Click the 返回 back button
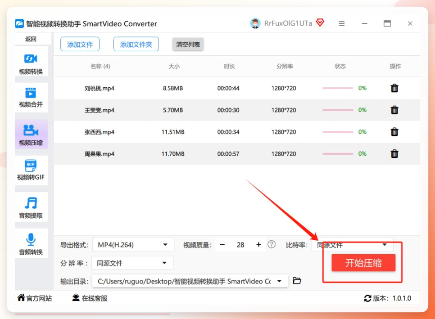Image resolution: width=435 pixels, height=319 pixels. click(x=31, y=39)
